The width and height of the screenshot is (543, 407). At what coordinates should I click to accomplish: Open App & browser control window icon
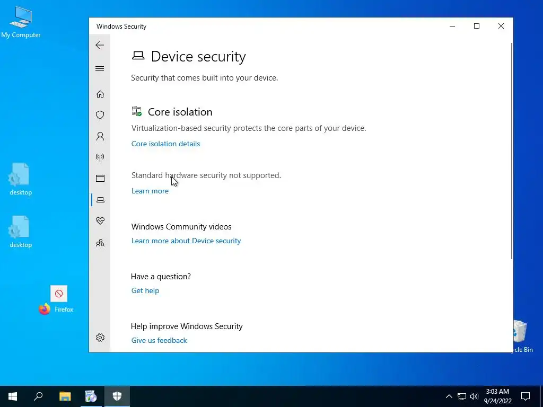point(100,178)
